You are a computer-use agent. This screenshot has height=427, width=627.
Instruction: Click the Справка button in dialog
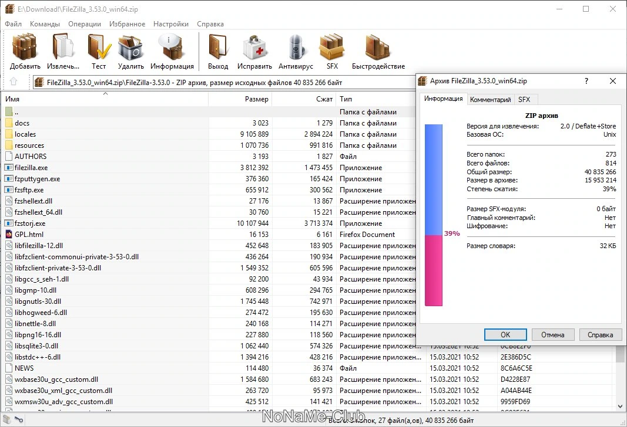600,334
